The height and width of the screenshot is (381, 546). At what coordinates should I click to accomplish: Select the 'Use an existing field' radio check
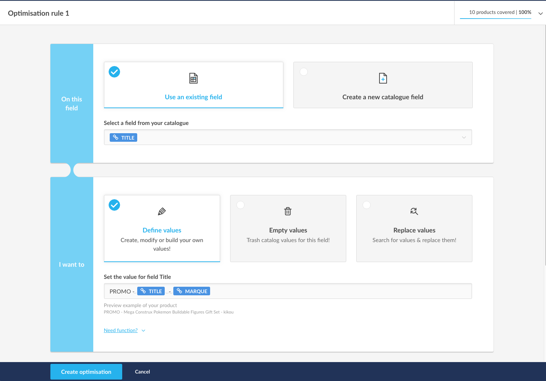(114, 72)
